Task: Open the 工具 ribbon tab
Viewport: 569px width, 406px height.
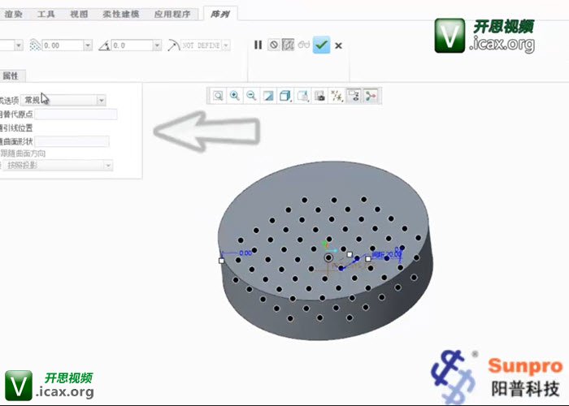Action: pos(46,14)
